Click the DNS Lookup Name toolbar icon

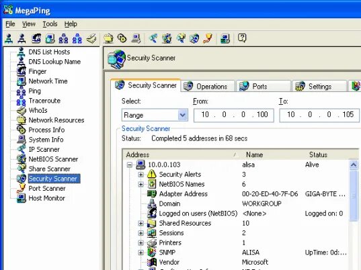pos(22,38)
